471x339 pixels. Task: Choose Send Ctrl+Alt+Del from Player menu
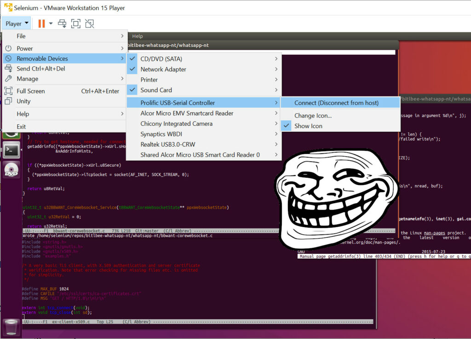65,69
